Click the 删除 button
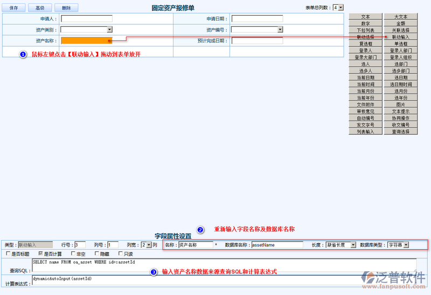The height and width of the screenshot is (295, 431). click(66, 8)
